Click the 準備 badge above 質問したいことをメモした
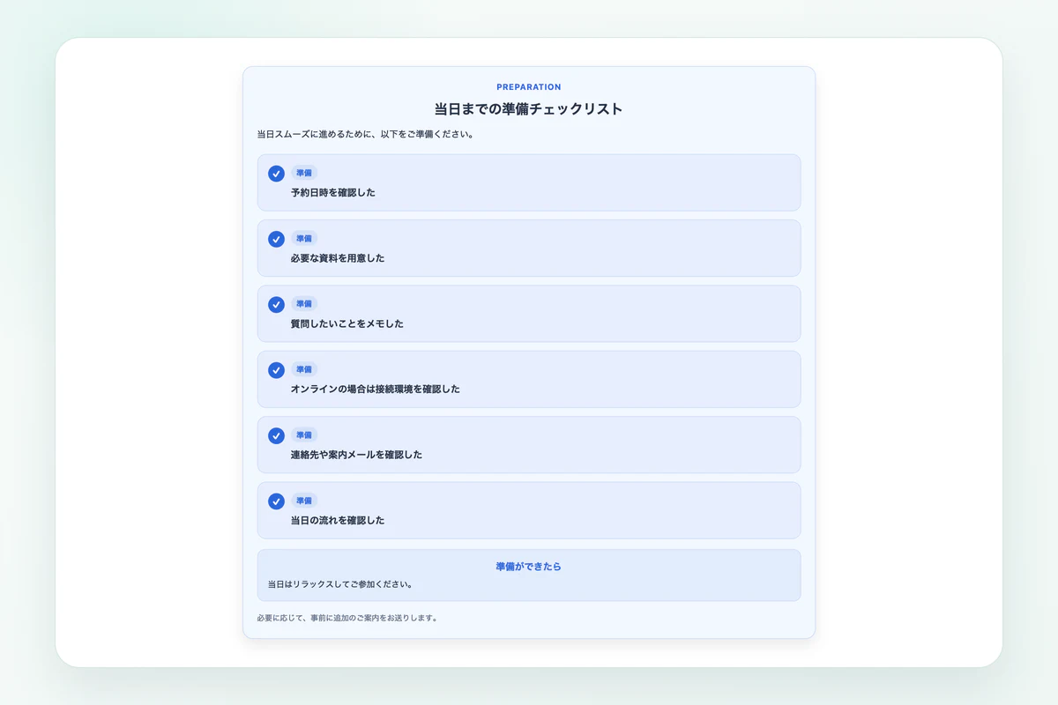The image size is (1058, 705). pyautogui.click(x=304, y=303)
